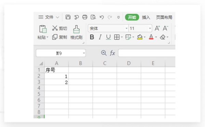
Task: Select row 7 header
Action: point(39,106)
